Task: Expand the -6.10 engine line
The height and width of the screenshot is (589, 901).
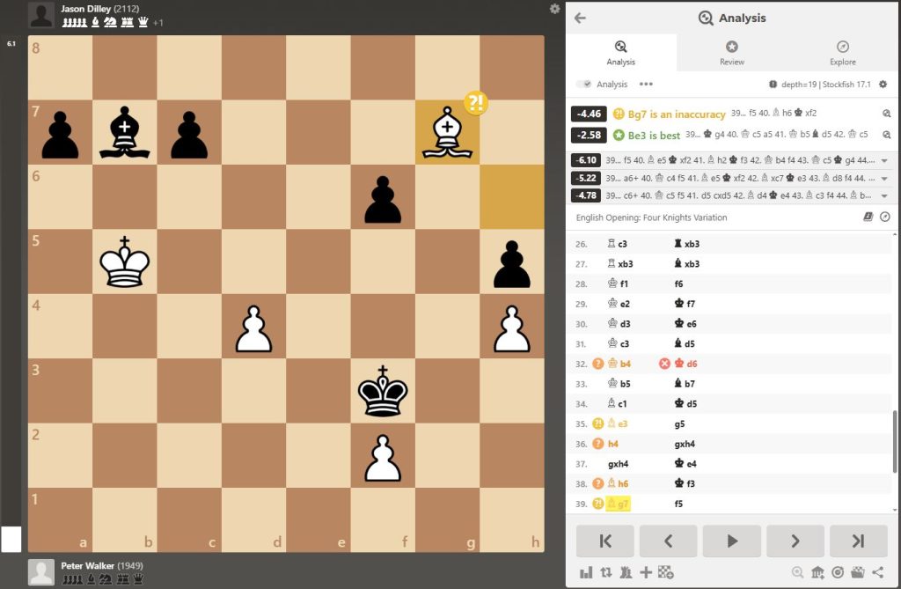Action: (884, 160)
